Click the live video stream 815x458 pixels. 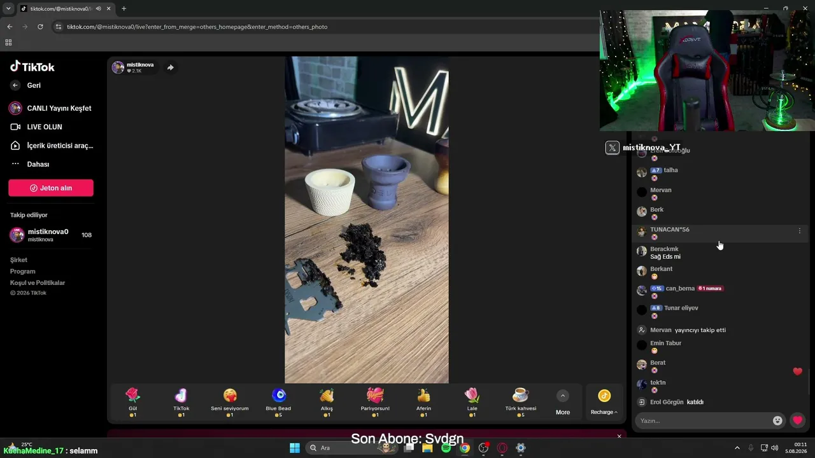pyautogui.click(x=367, y=220)
